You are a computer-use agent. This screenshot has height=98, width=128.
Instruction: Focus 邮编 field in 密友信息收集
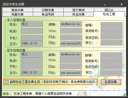pos(111,55)
